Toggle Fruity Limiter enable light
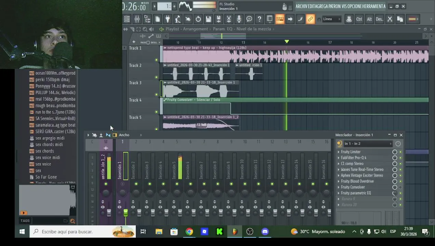The image size is (435, 246). 400,152
